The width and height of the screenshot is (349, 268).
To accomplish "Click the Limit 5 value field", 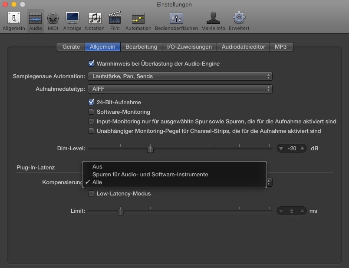I will coord(292,211).
